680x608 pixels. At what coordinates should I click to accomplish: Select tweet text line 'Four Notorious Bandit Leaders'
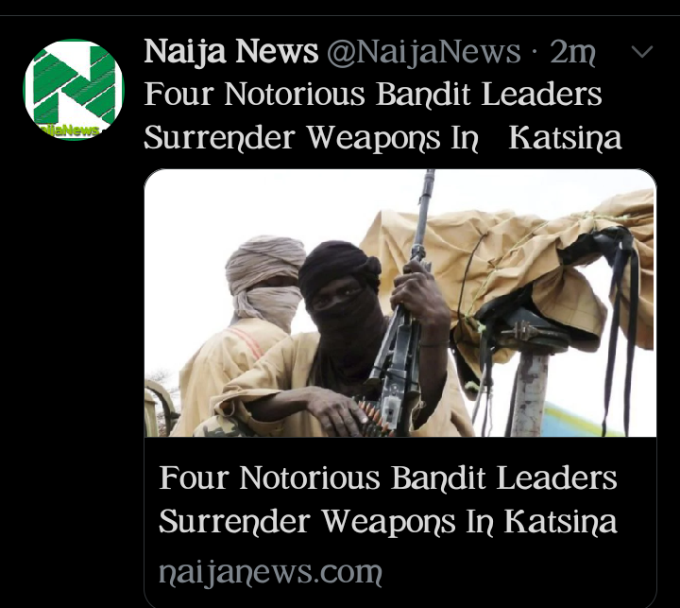(373, 95)
